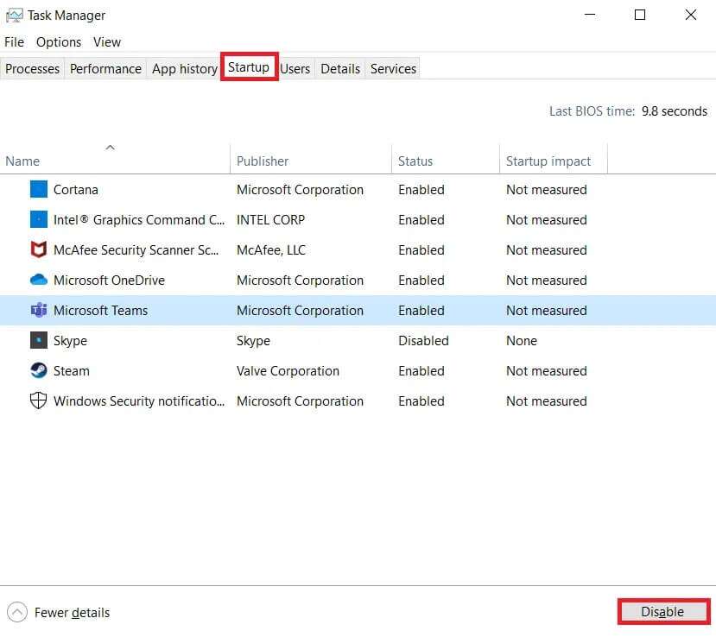Click Microsoft Corporation publisher in Cortana row

coord(300,189)
